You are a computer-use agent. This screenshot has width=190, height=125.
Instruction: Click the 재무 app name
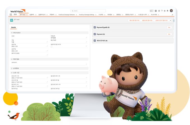click(x=15, y=14)
